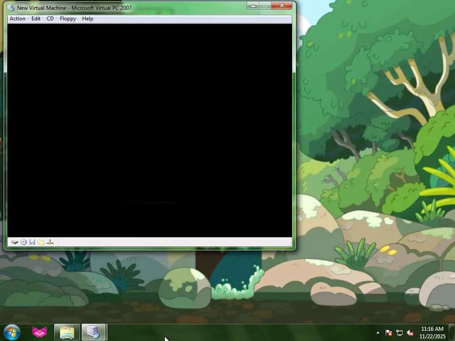Click the Virtual PC title bar icon
The width and height of the screenshot is (455, 341).
(x=11, y=8)
